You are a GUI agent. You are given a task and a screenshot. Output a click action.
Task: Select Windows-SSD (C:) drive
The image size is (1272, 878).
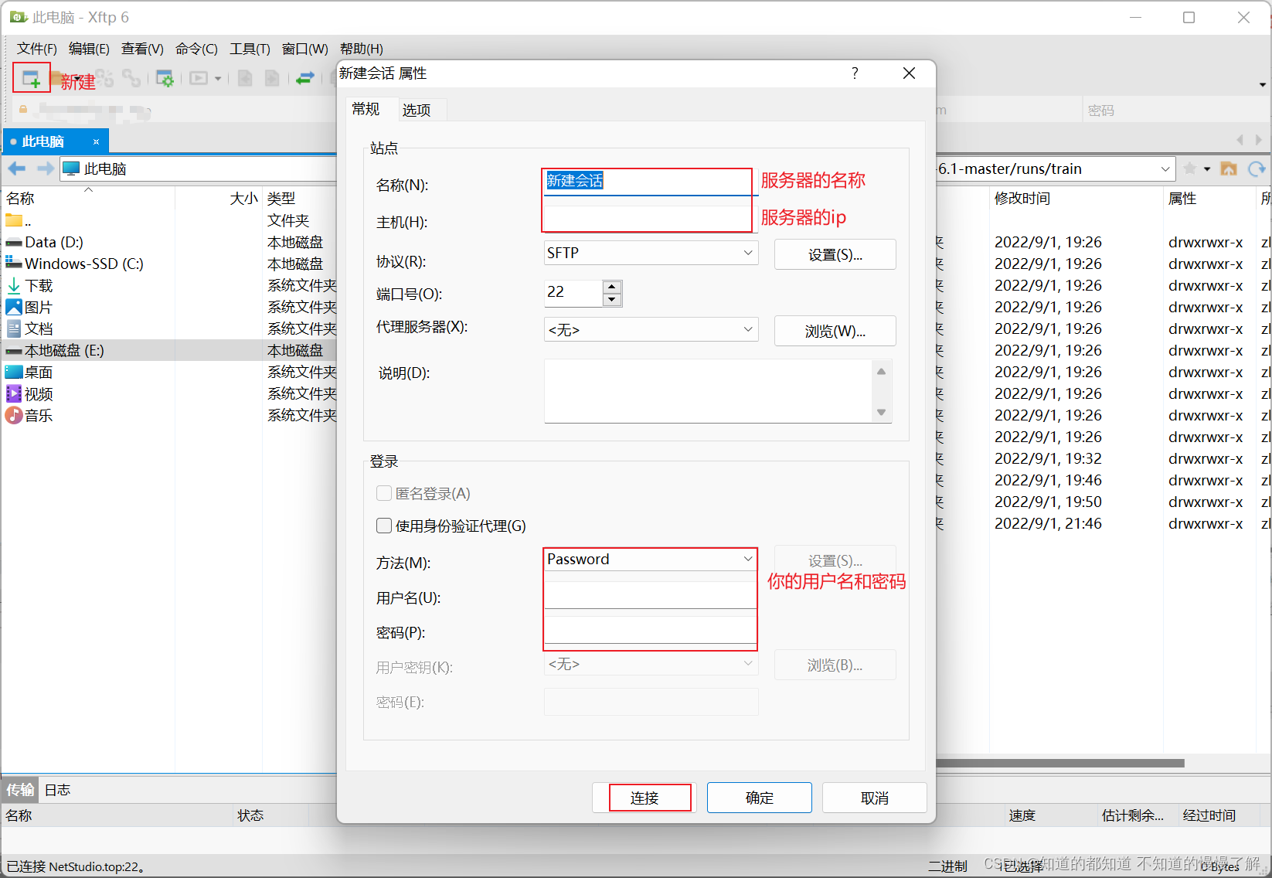tap(75, 264)
